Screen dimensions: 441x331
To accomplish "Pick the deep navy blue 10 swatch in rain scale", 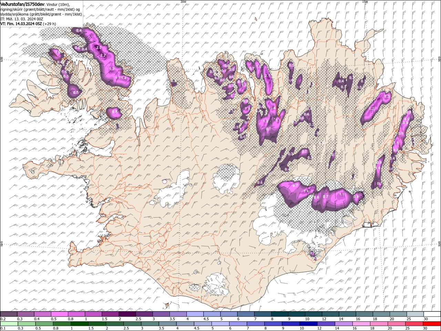I will click(x=308, y=324).
